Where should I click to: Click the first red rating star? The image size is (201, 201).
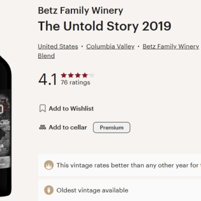64,75
